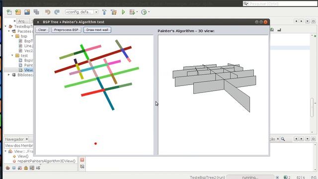Open a project with the Open Project icon
318x179 pixels.
coord(27,12)
